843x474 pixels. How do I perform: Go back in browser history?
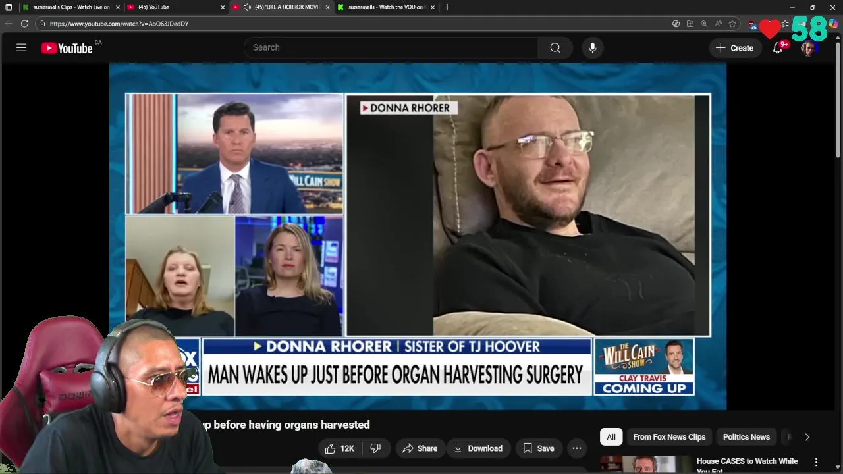[x=9, y=24]
